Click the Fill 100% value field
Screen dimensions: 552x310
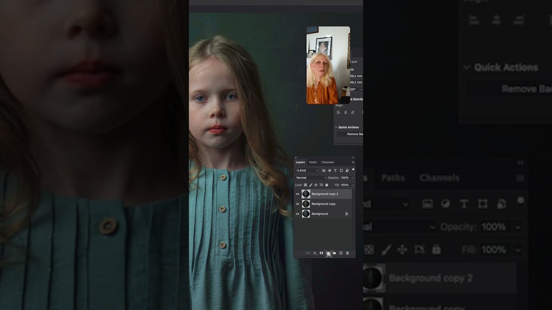click(x=345, y=185)
